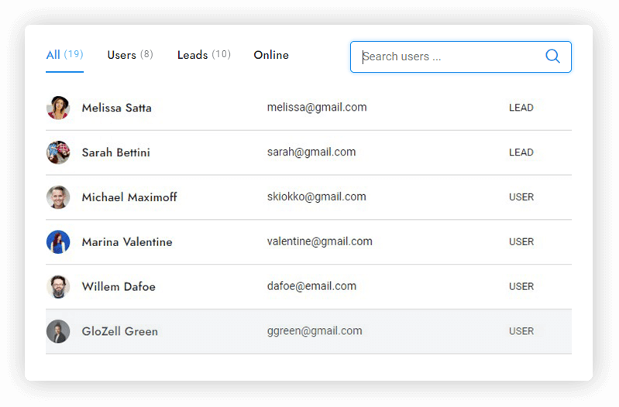Switch to the All tab
619x407 pixels.
coord(64,55)
